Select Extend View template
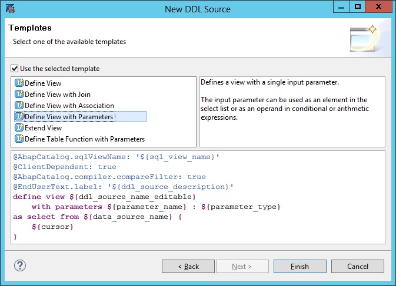 pyautogui.click(x=43, y=128)
